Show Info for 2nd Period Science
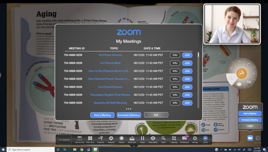 (x=175, y=87)
